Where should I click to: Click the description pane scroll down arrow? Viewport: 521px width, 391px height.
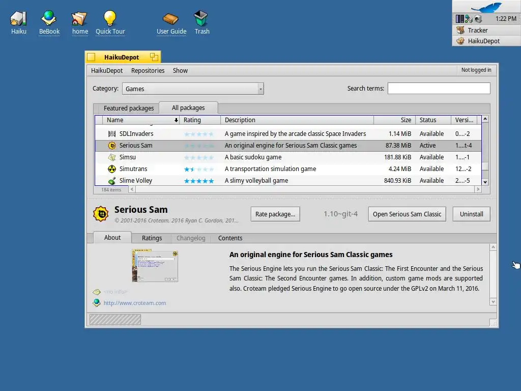pyautogui.click(x=493, y=302)
